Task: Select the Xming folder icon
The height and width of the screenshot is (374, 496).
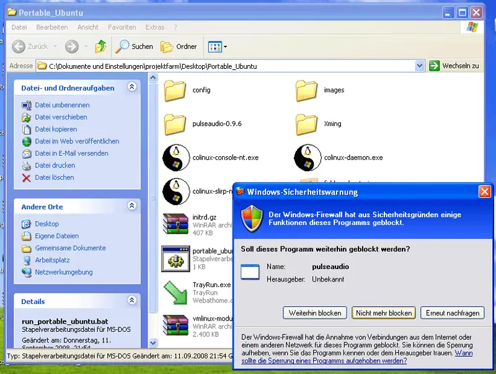Action: 306,124
